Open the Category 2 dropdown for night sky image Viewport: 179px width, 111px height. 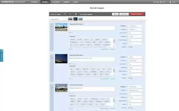click(x=136, y=60)
